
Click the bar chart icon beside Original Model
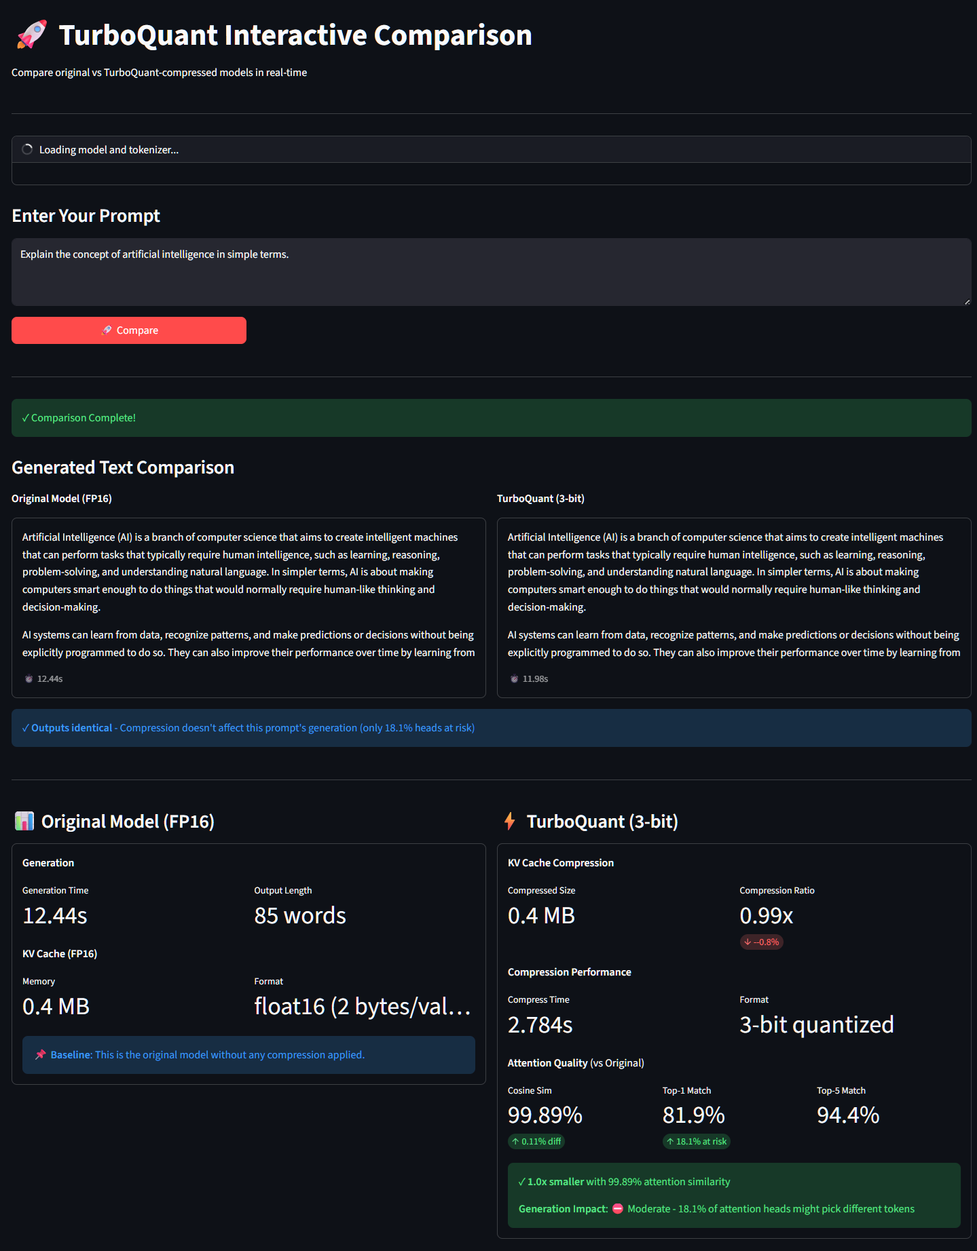[24, 821]
